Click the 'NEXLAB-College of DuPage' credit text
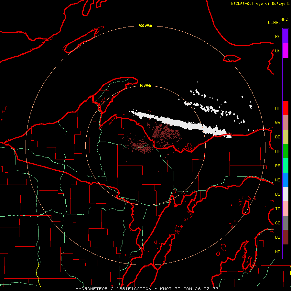 tap(258, 4)
